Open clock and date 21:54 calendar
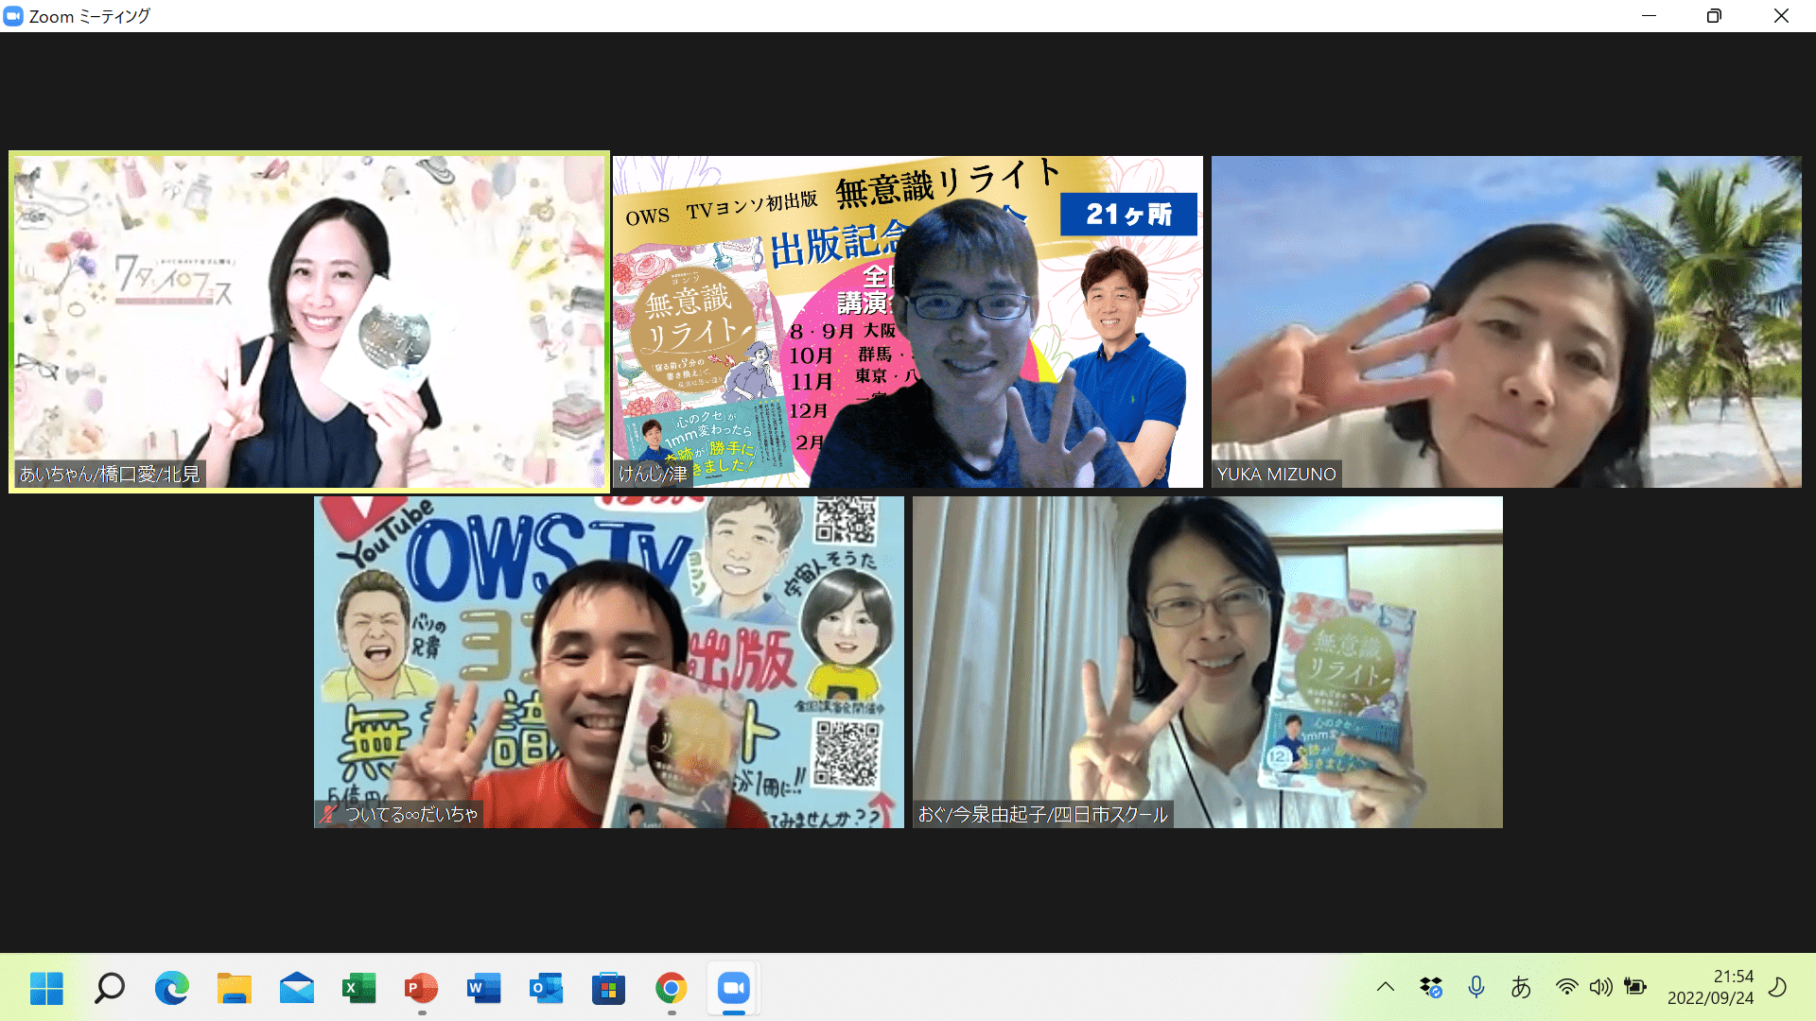This screenshot has height=1021, width=1816. [1710, 987]
